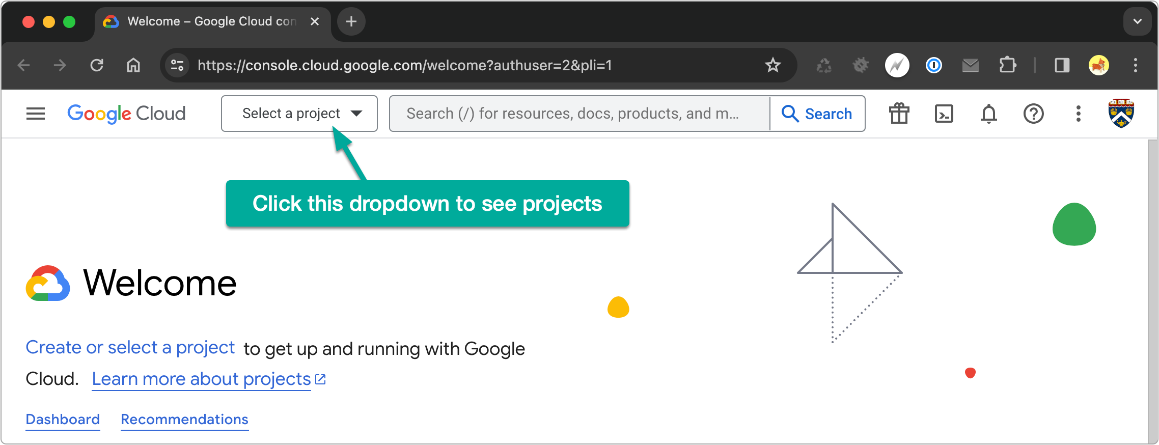1159x445 pixels.
Task: Click the console.cloud.google.com address URL
Action: click(x=405, y=65)
